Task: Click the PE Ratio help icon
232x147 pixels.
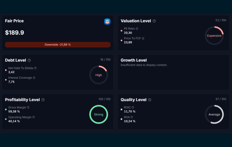Action: (x=137, y=29)
